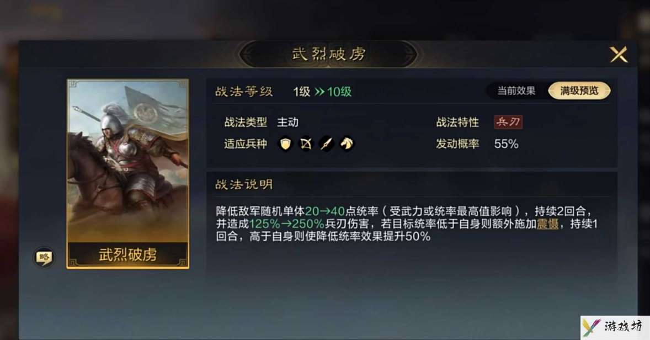Click the 战法等级 label
The height and width of the screenshot is (340, 650).
[244, 92]
